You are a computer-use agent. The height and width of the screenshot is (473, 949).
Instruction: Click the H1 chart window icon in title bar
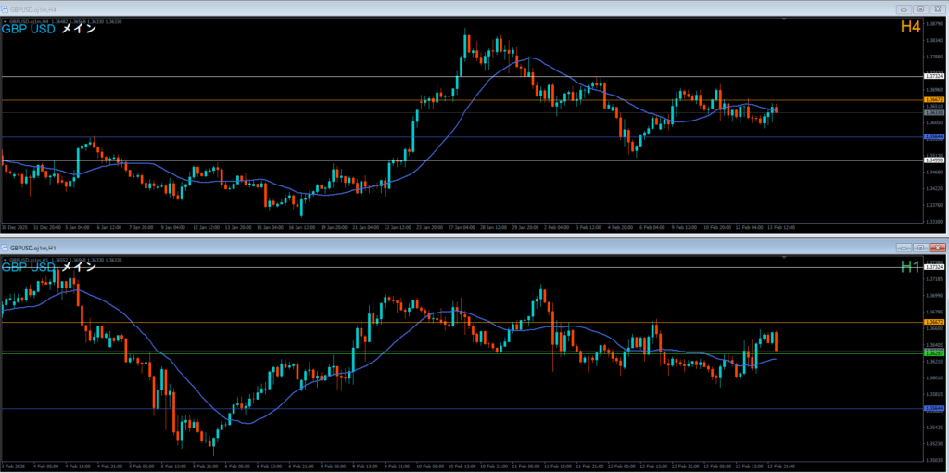pos(6,249)
